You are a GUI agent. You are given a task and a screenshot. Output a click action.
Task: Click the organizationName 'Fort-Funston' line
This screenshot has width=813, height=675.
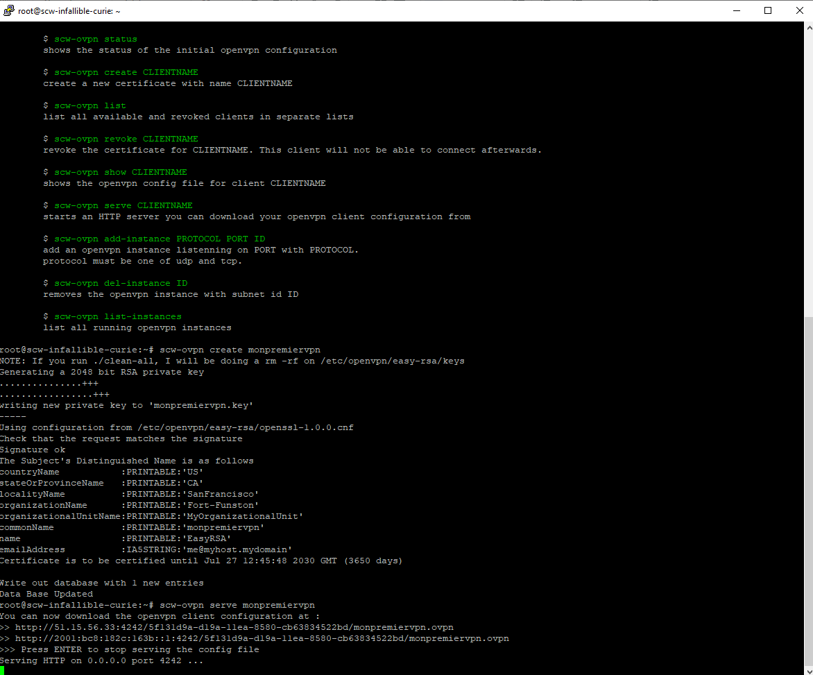pyautogui.click(x=130, y=506)
